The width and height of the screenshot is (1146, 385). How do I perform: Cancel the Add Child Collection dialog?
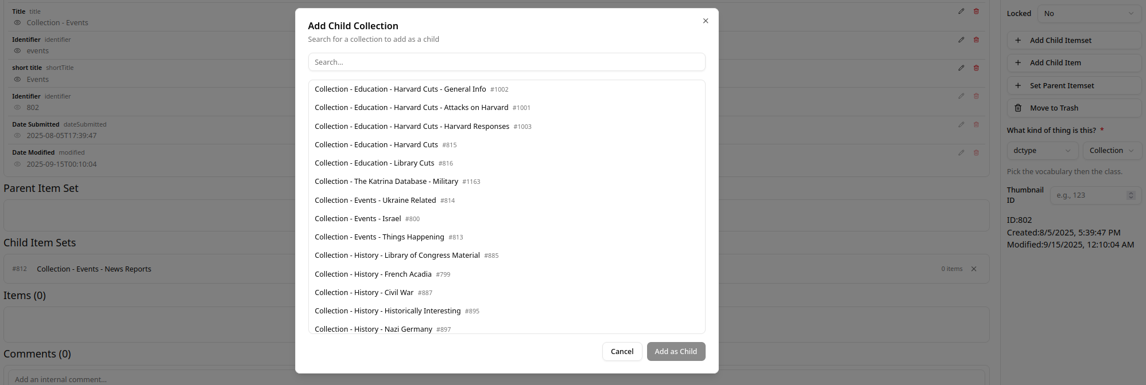622,352
